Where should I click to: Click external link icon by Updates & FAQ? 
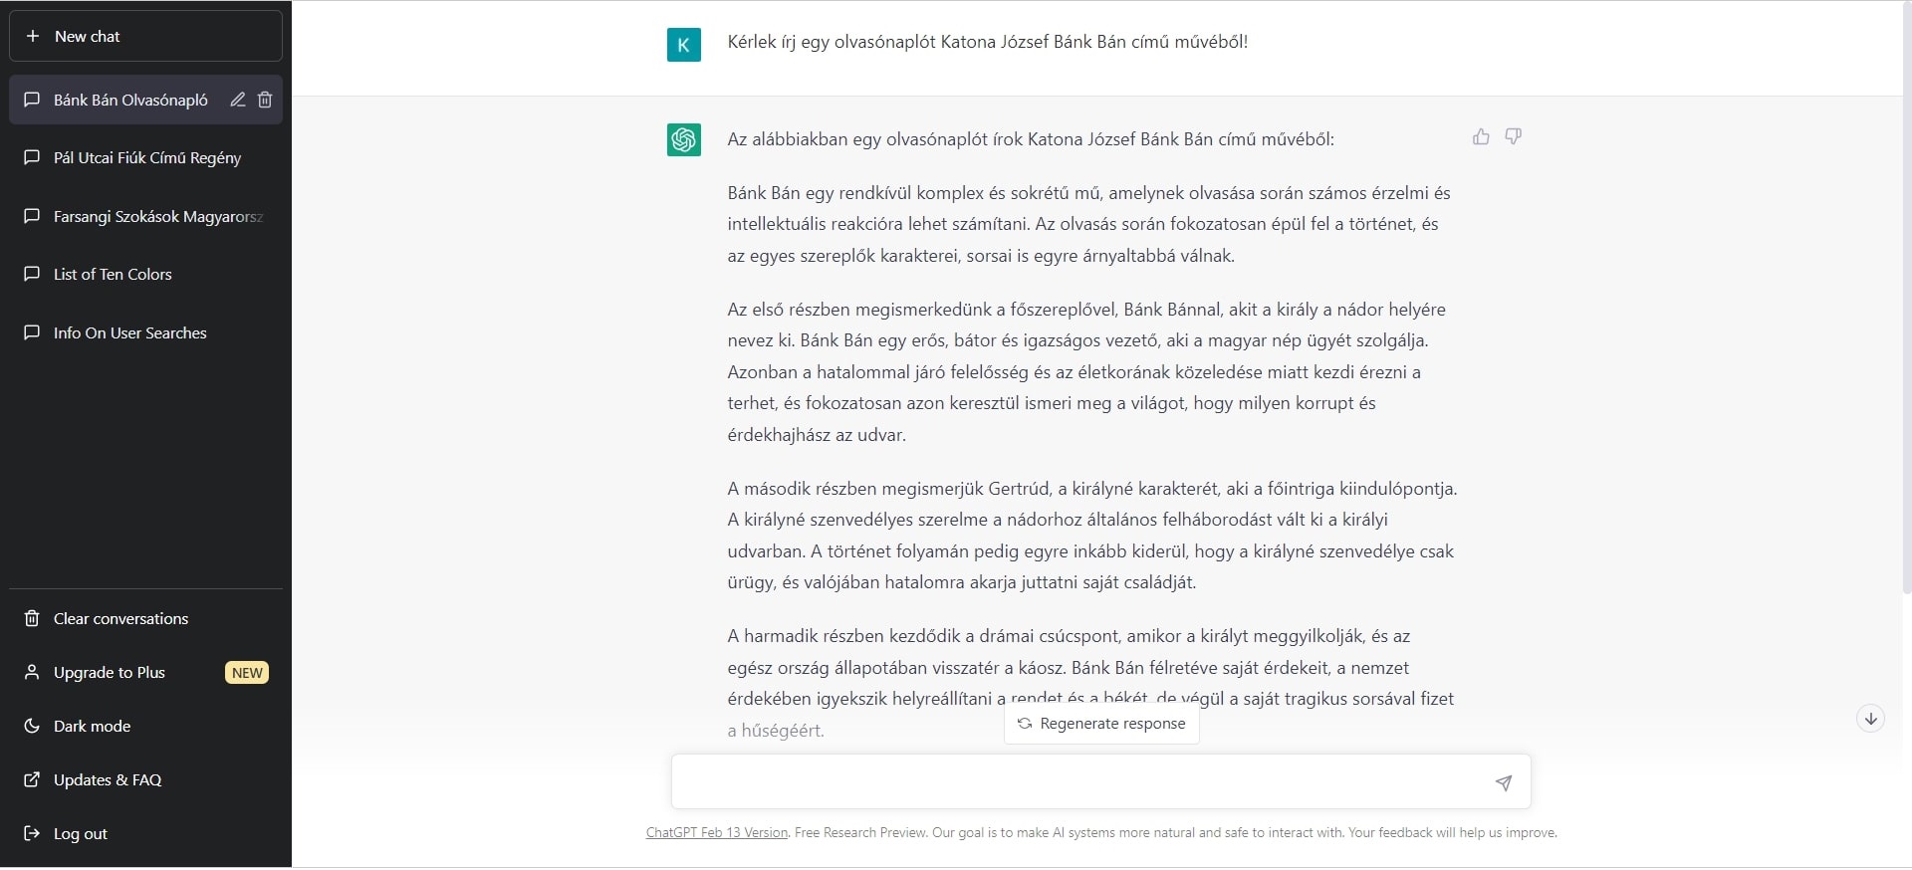coord(32,779)
